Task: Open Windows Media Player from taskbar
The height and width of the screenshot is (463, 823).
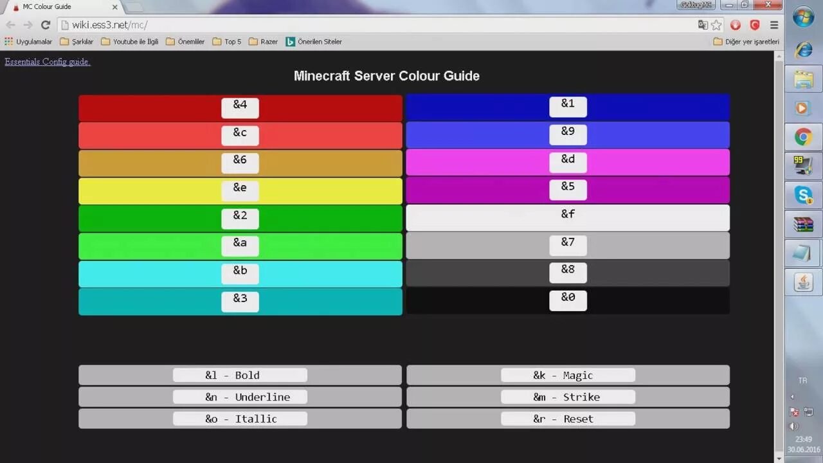Action: (804, 108)
